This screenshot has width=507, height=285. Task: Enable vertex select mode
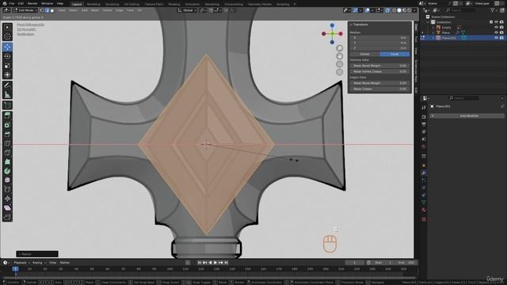(42, 10)
